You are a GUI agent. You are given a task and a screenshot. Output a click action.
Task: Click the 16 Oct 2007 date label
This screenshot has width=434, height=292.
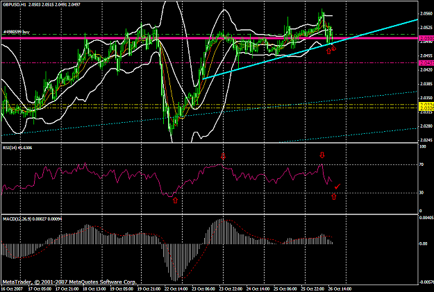(x=11, y=289)
